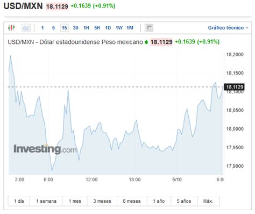Select the 1 minute interval
Viewport: 255px width, 214px height.
tap(42, 28)
